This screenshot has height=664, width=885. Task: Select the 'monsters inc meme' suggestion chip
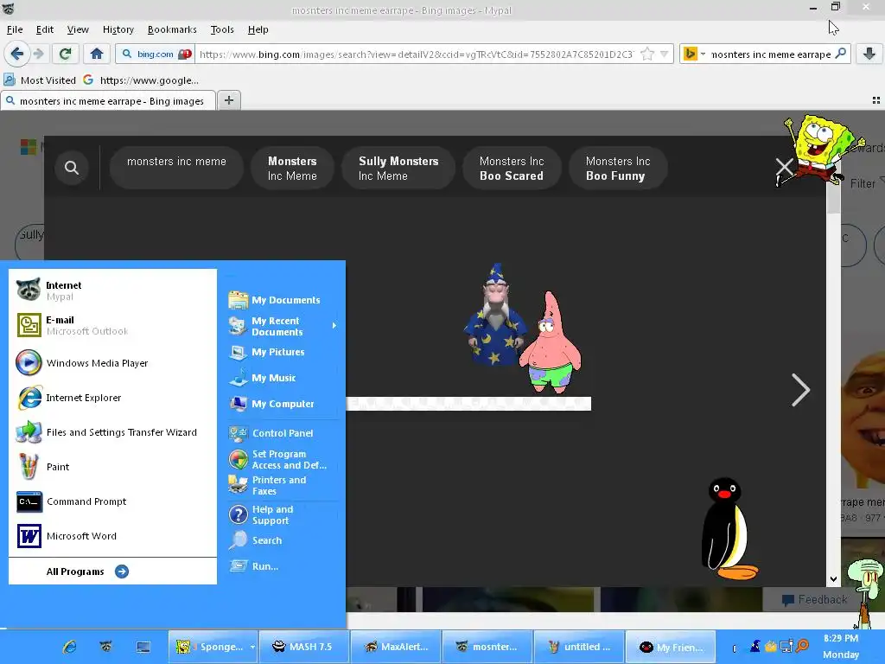click(176, 168)
